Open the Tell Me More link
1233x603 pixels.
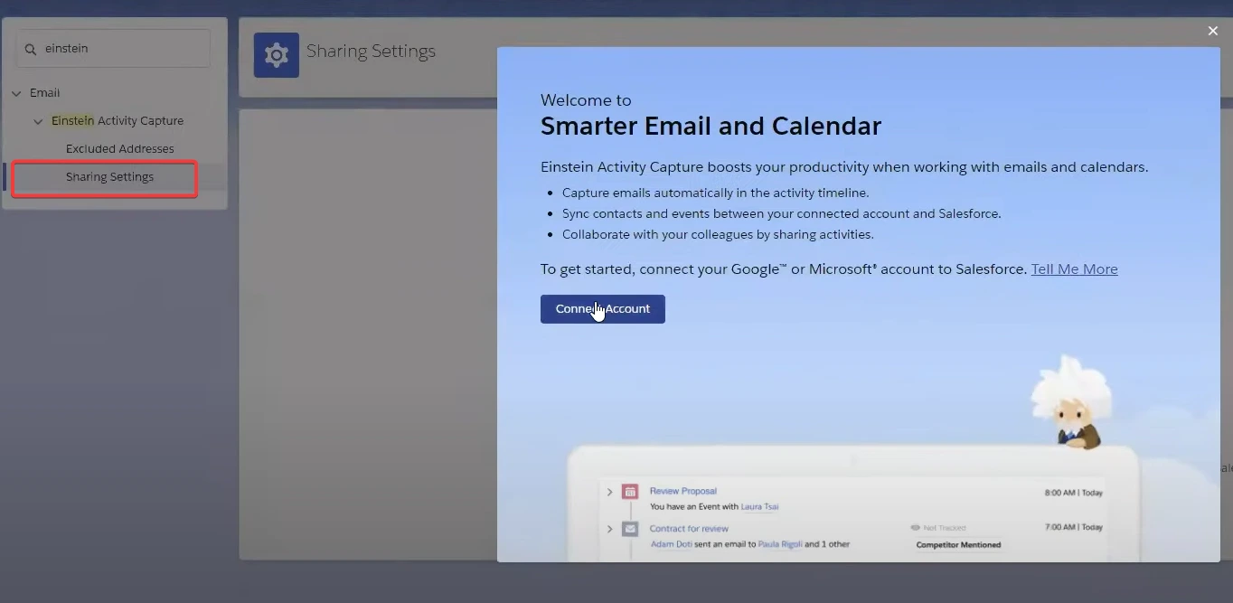tap(1074, 269)
